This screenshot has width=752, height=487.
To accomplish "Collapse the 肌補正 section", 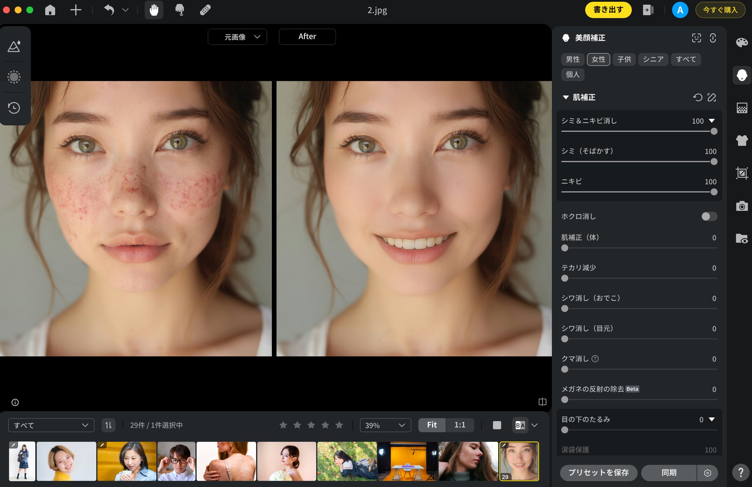I will coord(566,98).
